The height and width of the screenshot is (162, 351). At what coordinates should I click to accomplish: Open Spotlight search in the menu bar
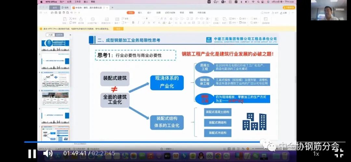click(x=258, y=2)
